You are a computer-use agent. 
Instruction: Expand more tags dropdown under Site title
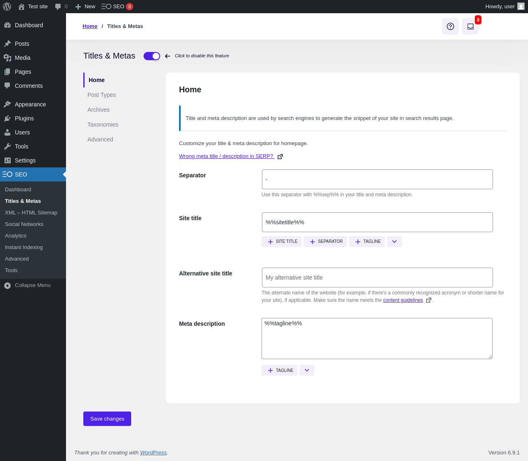(394, 242)
